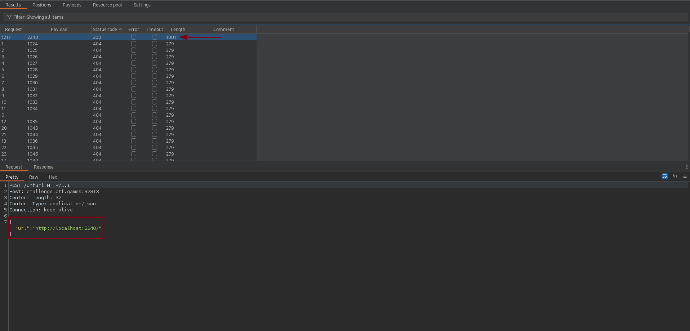Screen dimensions: 690x331
Task: Open the Settings tab
Action: pyautogui.click(x=142, y=5)
